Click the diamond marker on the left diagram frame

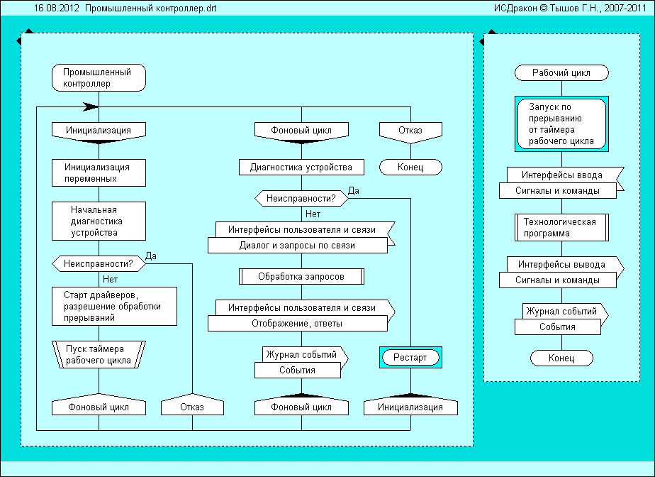(x=27, y=33)
